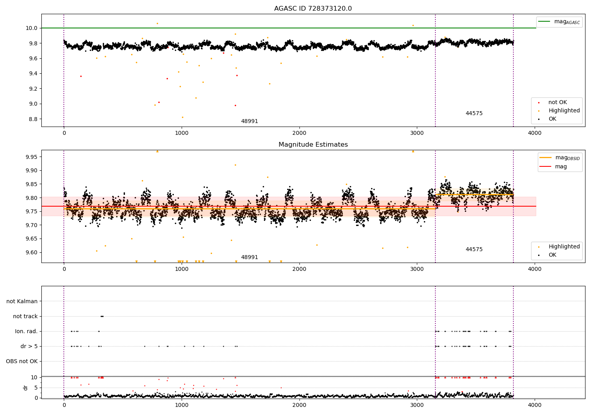Click "48991" annotation in Magnitude Estimates plot
Viewport: 591px width, 414px height.
[x=249, y=257]
